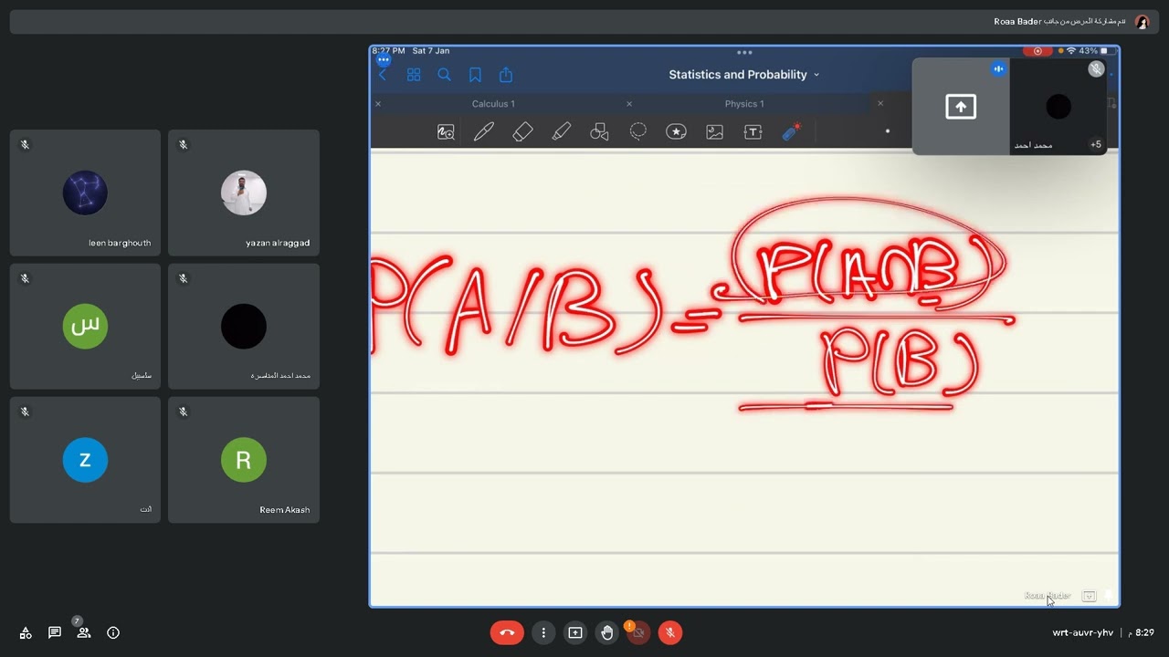1169x657 pixels.
Task: Select the highlighter tool
Action: (x=562, y=132)
